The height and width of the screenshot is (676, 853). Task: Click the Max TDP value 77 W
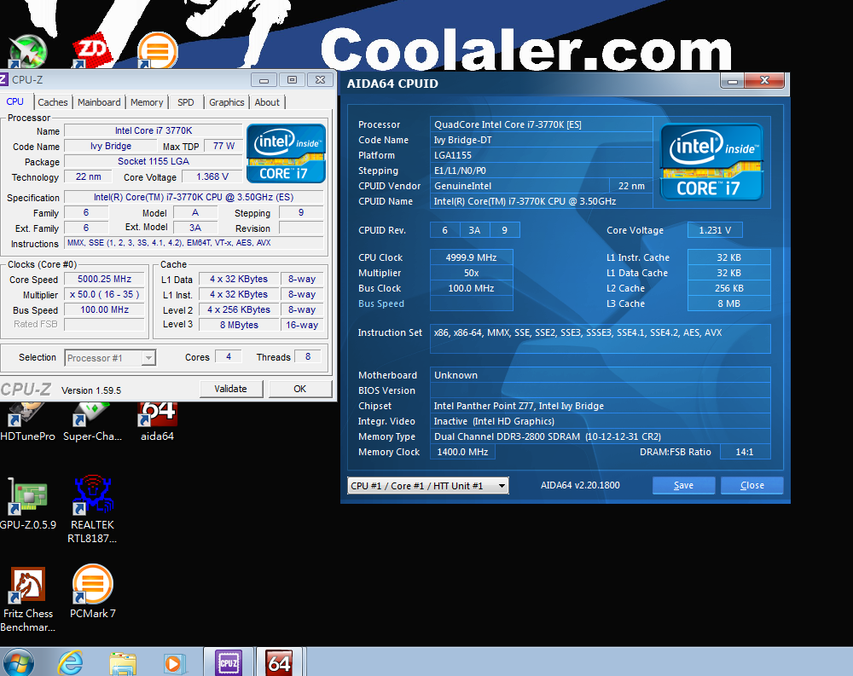[x=223, y=146]
